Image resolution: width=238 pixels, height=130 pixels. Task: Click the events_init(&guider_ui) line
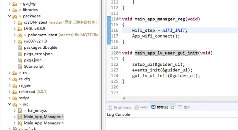click(x=162, y=70)
